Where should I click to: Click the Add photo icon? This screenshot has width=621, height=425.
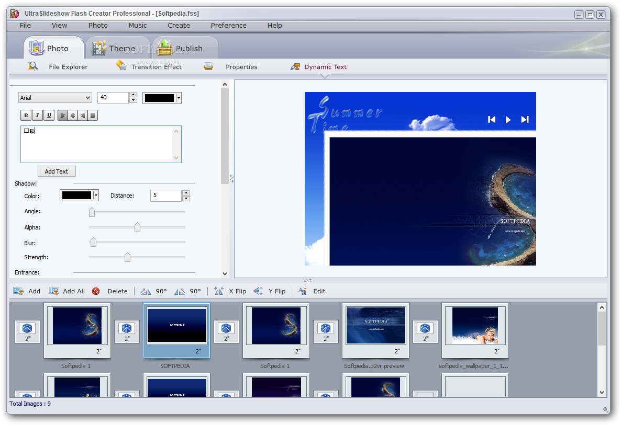pyautogui.click(x=18, y=291)
